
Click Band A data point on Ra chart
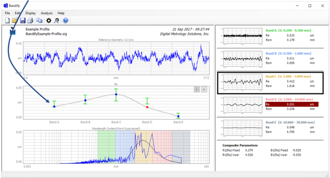coord(54,107)
